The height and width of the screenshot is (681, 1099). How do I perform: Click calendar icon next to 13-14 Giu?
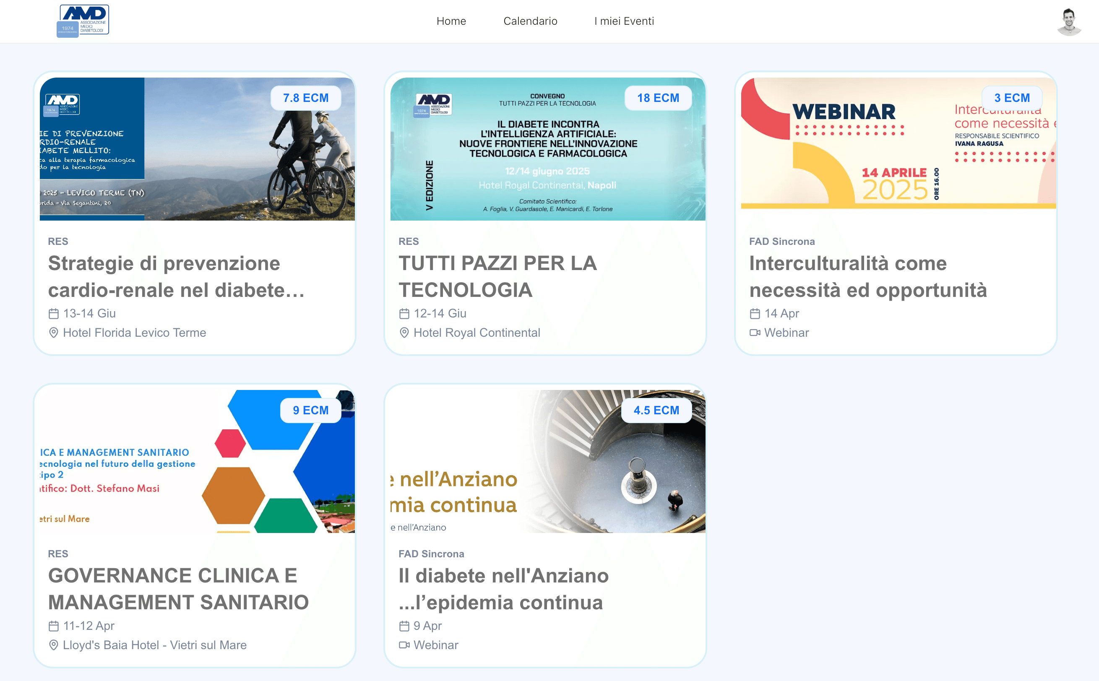click(54, 314)
